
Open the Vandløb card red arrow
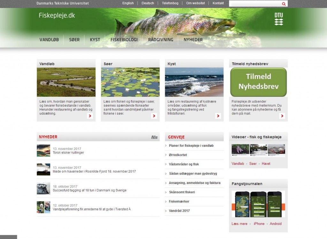point(90,116)
